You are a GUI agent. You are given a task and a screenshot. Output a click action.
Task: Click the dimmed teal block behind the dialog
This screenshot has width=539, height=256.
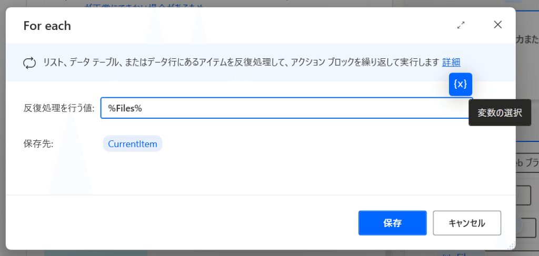point(96,253)
